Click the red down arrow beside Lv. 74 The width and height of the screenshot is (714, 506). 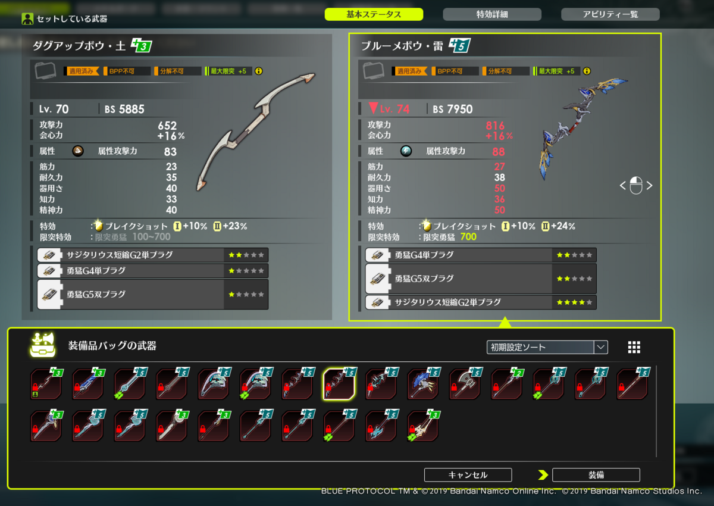tap(373, 108)
